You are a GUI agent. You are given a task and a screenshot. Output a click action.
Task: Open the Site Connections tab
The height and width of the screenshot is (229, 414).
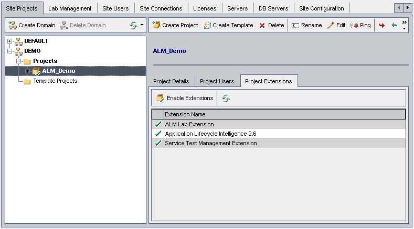pyautogui.click(x=161, y=8)
